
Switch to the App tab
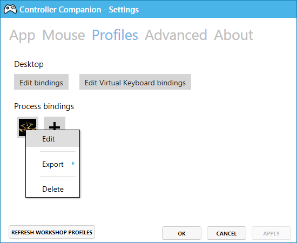tap(22, 35)
